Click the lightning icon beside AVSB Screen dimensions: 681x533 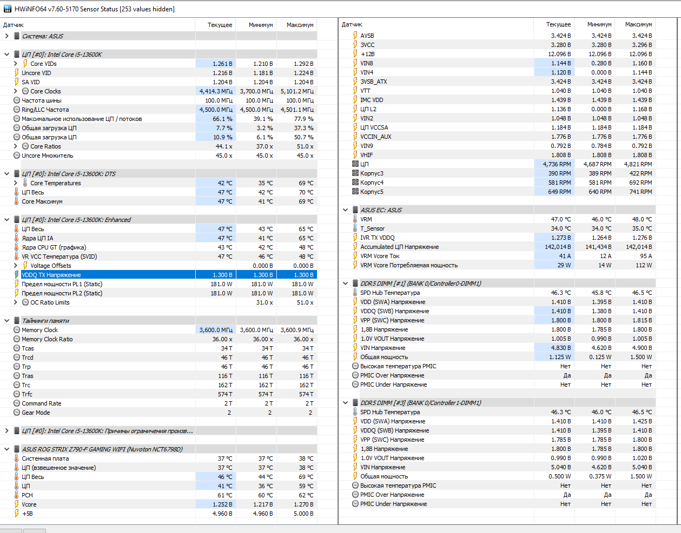coord(355,36)
